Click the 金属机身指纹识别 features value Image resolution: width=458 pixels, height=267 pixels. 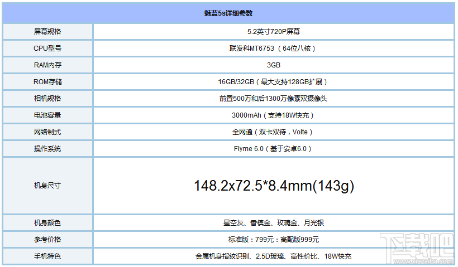point(274,256)
